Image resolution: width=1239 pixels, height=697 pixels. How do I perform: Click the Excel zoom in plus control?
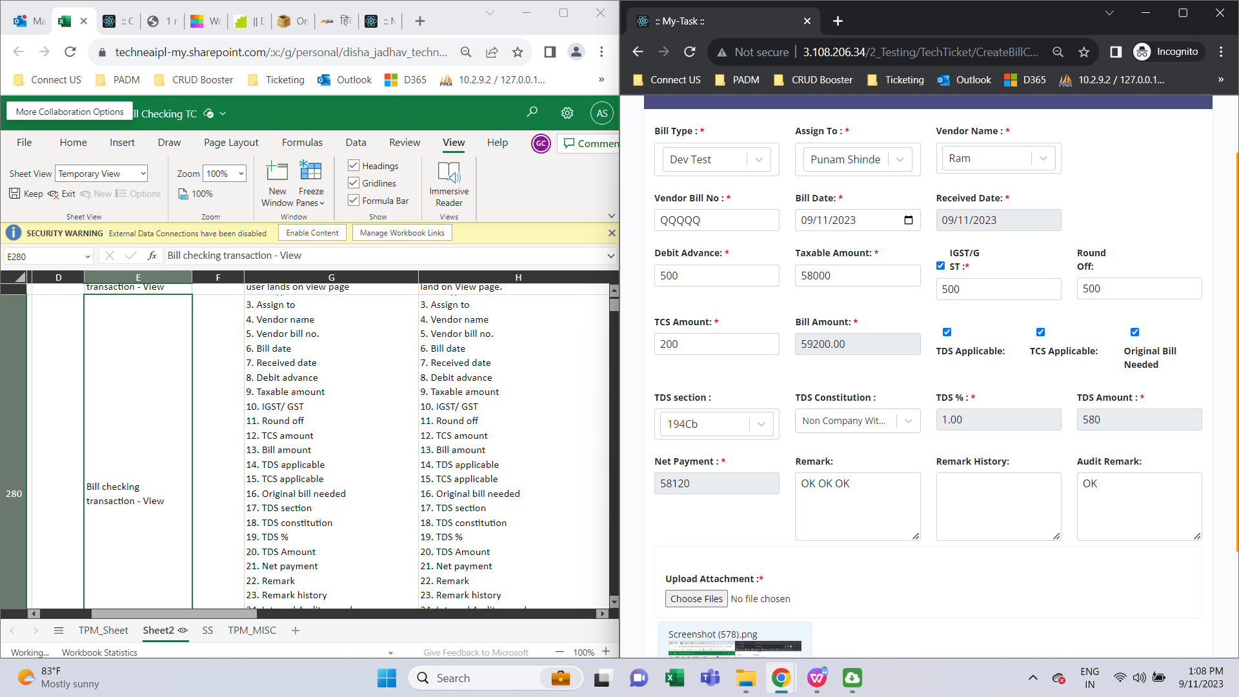pos(606,652)
